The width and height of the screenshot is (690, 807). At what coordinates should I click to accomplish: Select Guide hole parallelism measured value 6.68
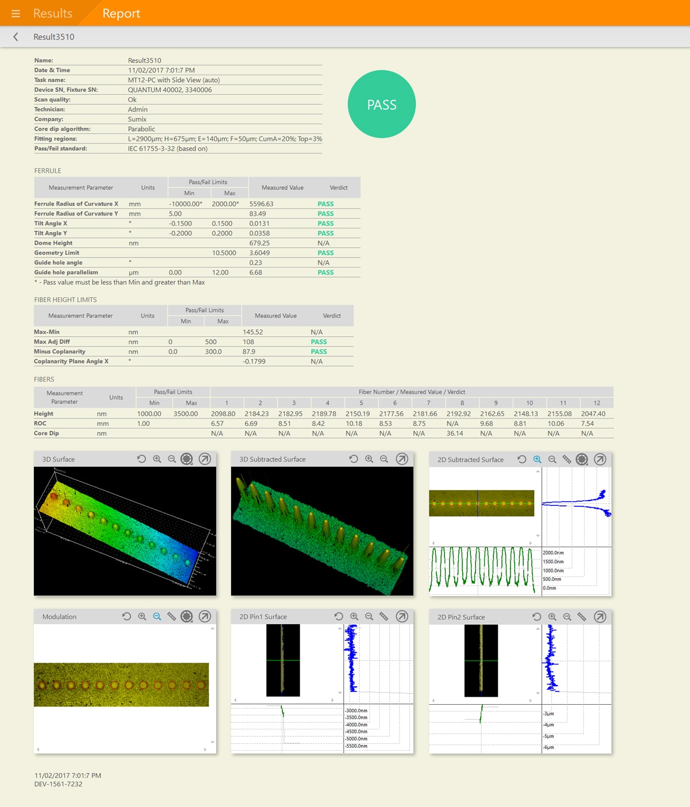pos(255,272)
